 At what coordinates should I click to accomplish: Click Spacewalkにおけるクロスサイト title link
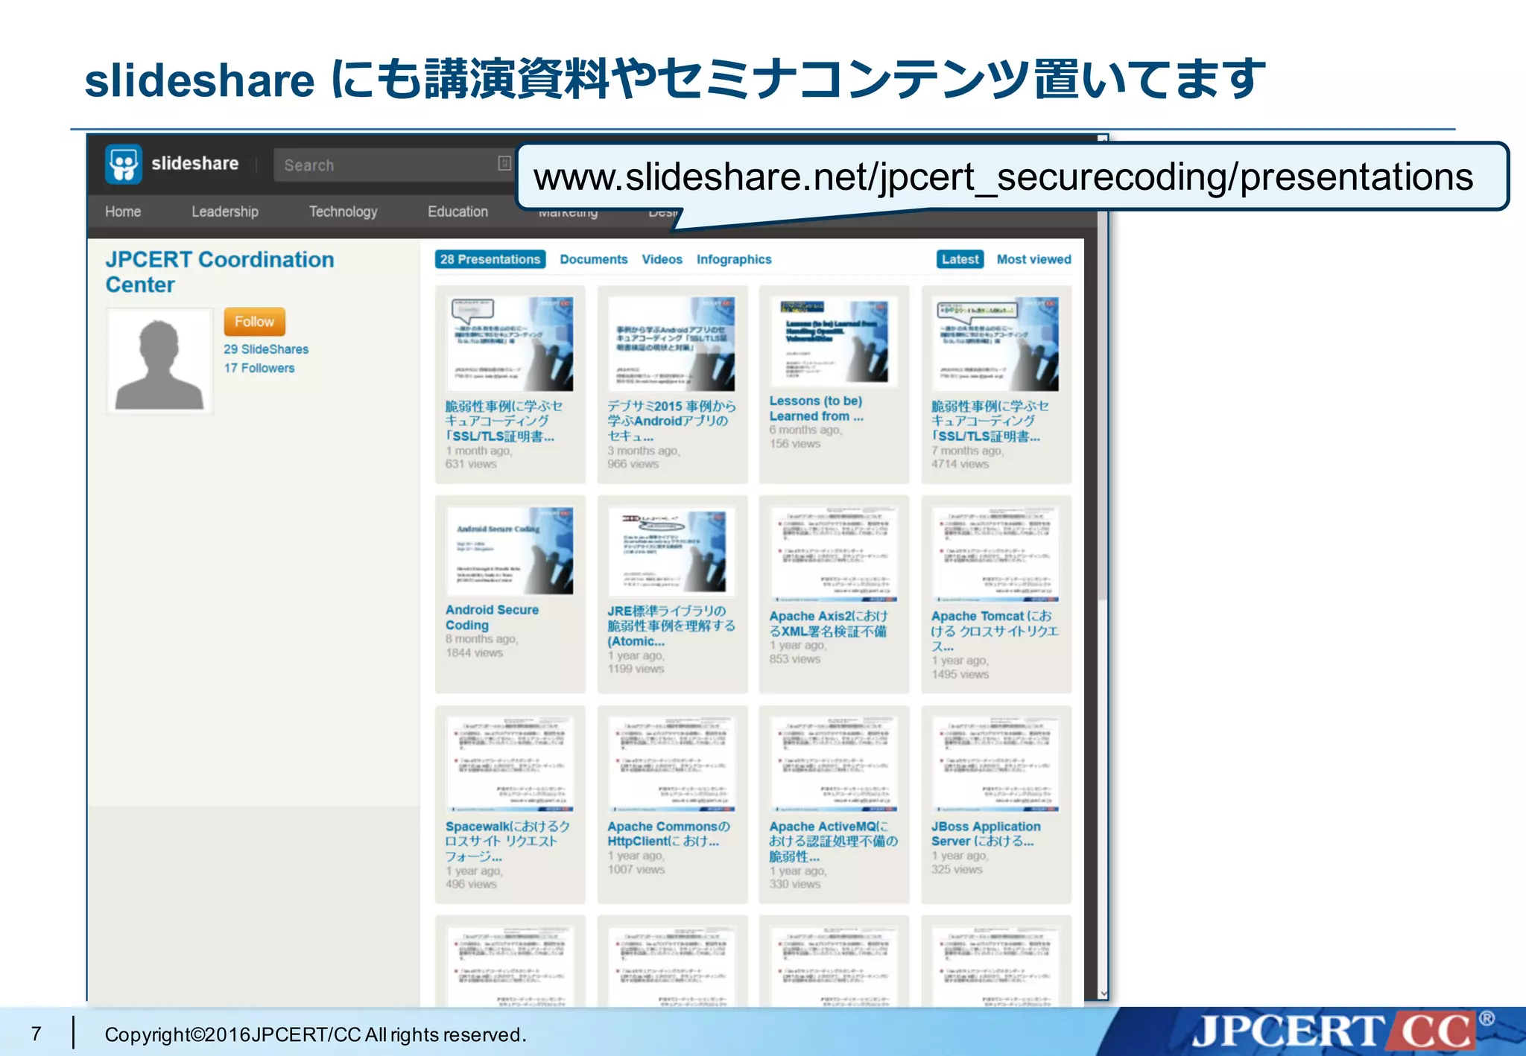pos(508,841)
